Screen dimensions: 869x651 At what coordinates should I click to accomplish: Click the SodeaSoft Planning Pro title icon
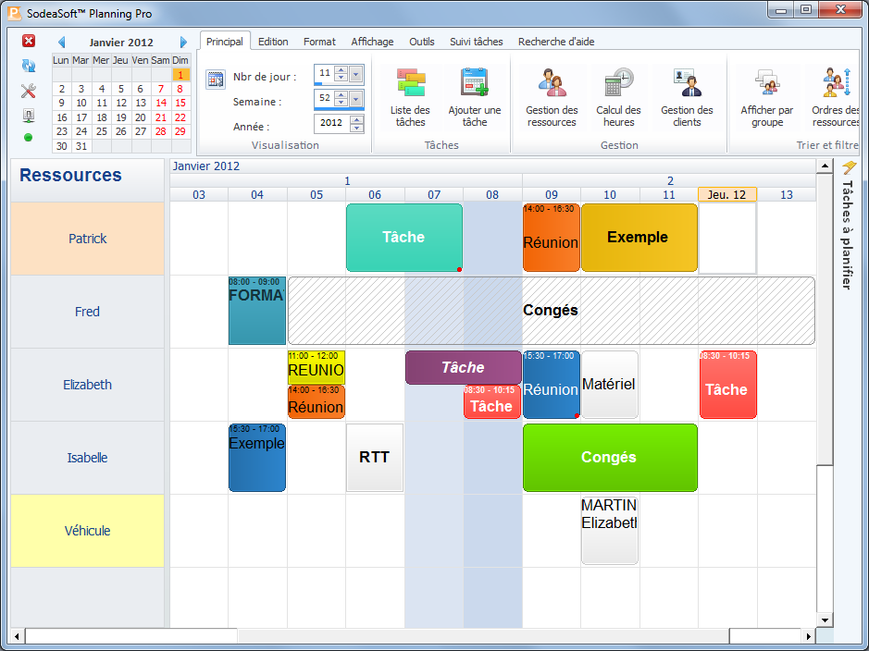(x=14, y=12)
